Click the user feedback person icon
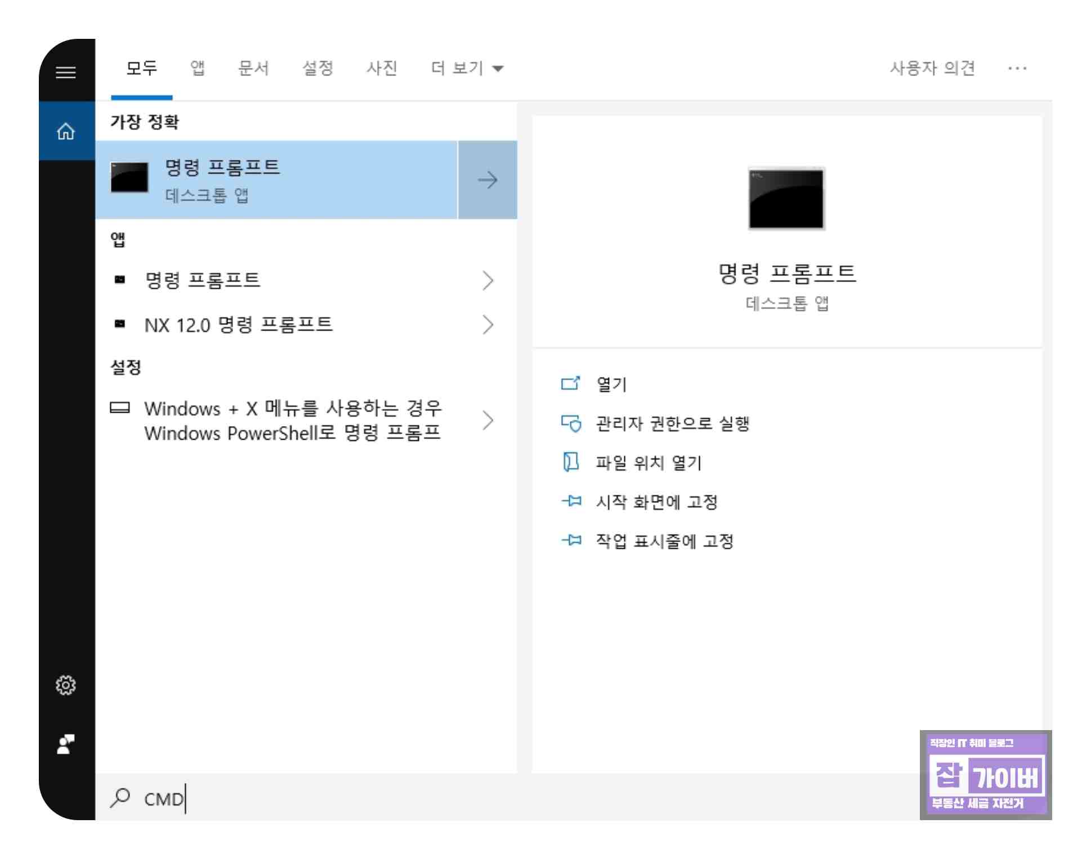 coord(66,744)
